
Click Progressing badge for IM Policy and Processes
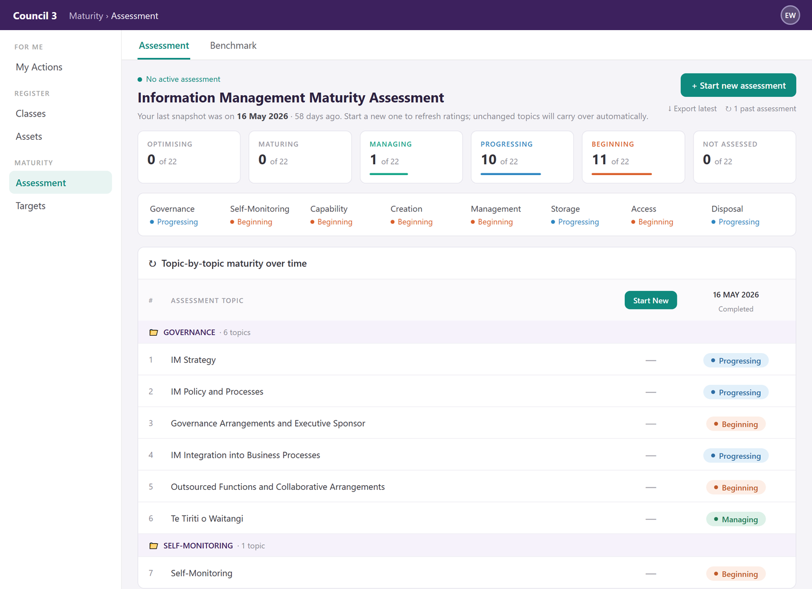tap(736, 392)
